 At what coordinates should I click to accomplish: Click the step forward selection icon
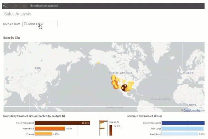[x=14, y=6]
